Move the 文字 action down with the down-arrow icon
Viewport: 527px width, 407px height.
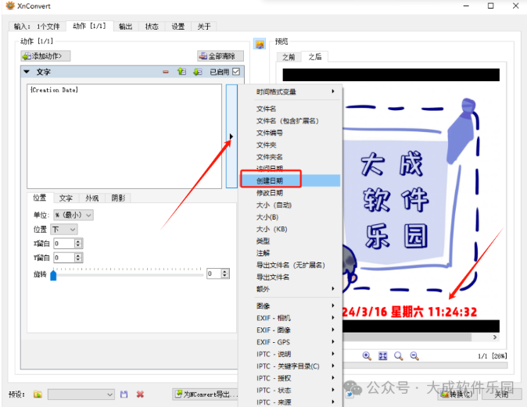(197, 73)
